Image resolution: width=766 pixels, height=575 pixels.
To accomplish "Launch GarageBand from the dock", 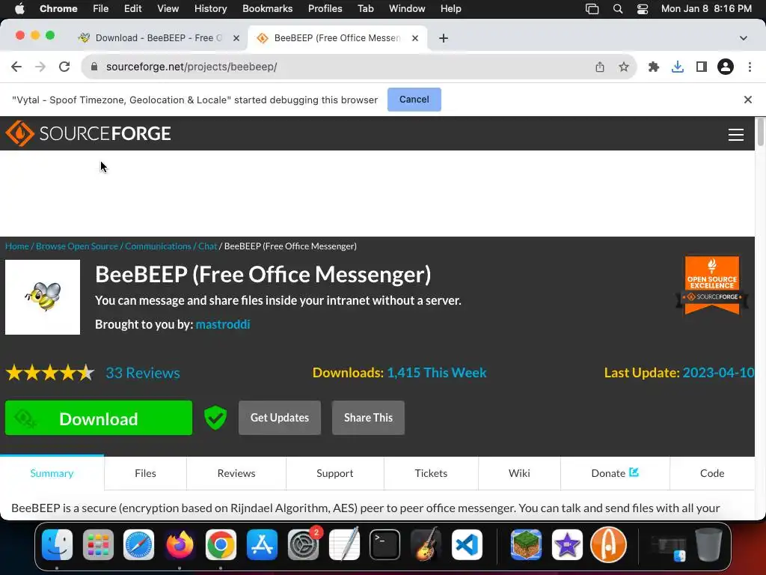I will [x=426, y=545].
